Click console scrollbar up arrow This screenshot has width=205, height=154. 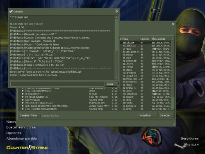[116, 17]
